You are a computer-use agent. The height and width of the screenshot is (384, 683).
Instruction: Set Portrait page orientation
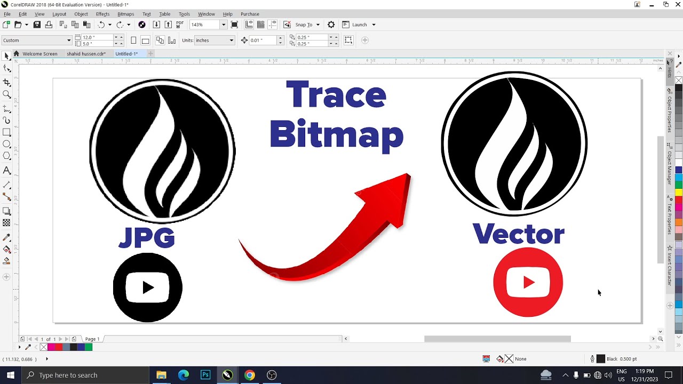point(133,40)
